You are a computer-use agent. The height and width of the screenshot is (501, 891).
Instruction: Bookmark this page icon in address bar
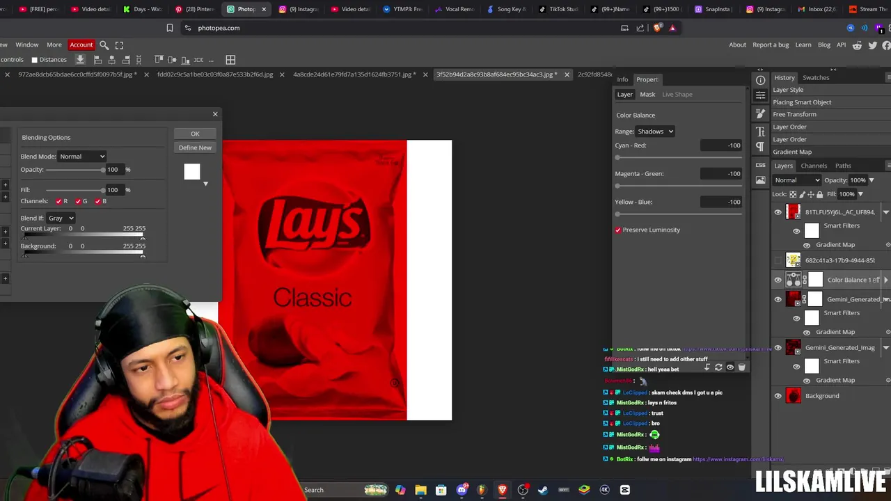pyautogui.click(x=170, y=28)
